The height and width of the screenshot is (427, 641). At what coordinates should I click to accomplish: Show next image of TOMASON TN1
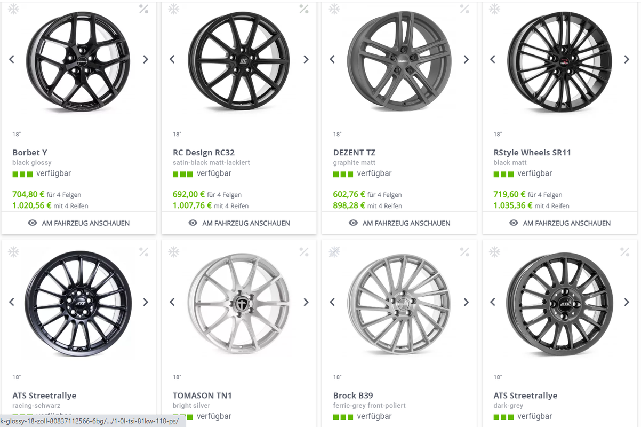point(306,302)
